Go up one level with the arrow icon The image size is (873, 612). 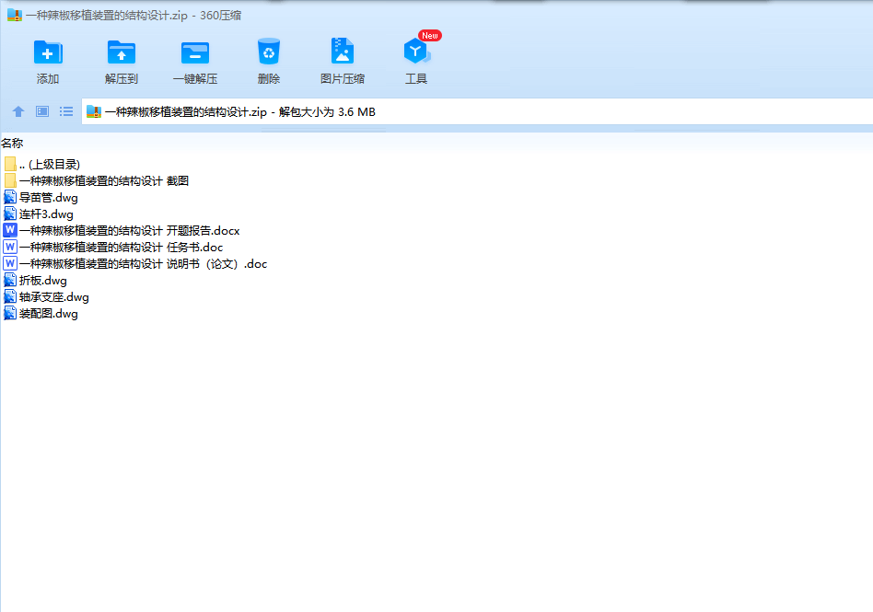point(18,112)
